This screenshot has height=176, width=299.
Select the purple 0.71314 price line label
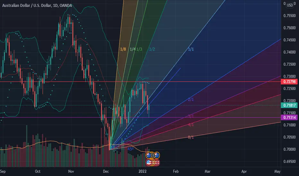click(289, 117)
